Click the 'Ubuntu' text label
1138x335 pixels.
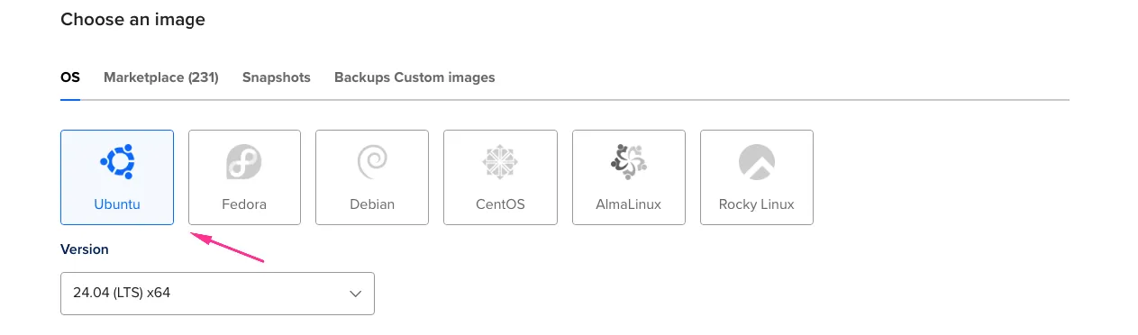(117, 204)
